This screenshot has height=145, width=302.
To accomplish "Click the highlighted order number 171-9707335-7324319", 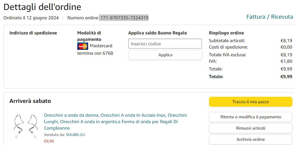I will click(x=124, y=18).
